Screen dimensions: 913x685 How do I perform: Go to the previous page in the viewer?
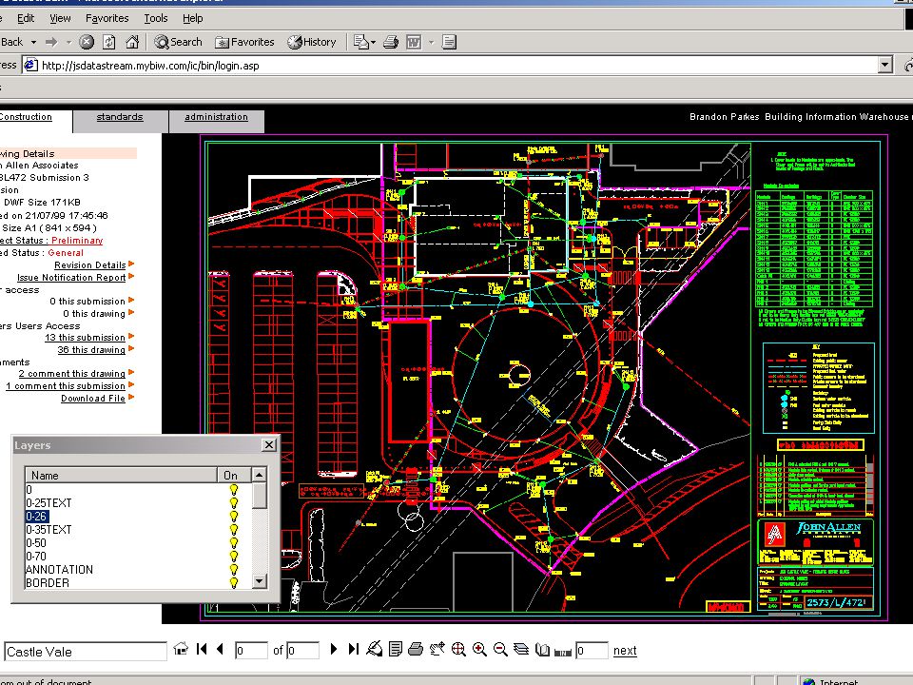point(220,649)
